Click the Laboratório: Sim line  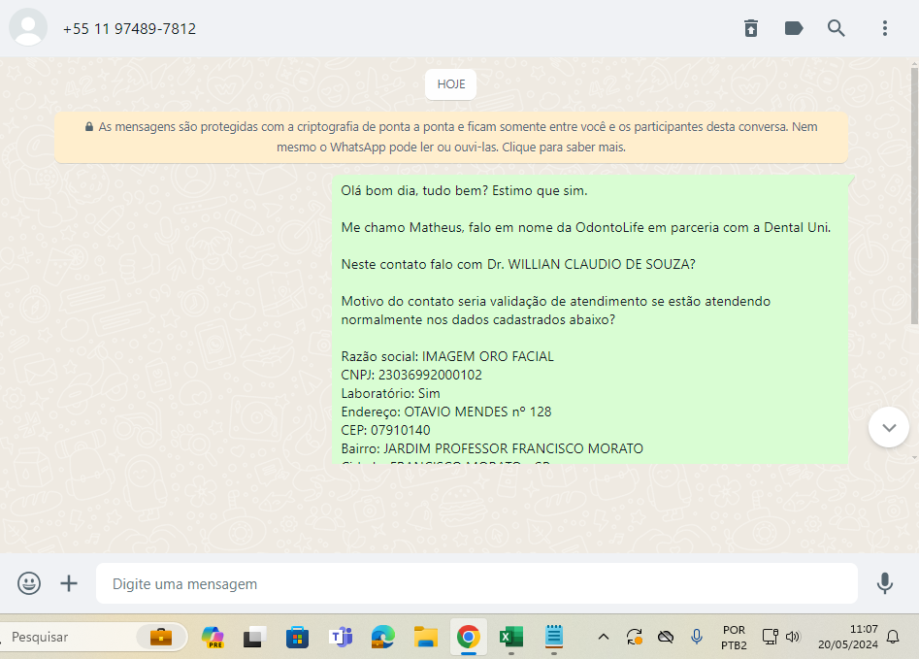click(x=390, y=393)
